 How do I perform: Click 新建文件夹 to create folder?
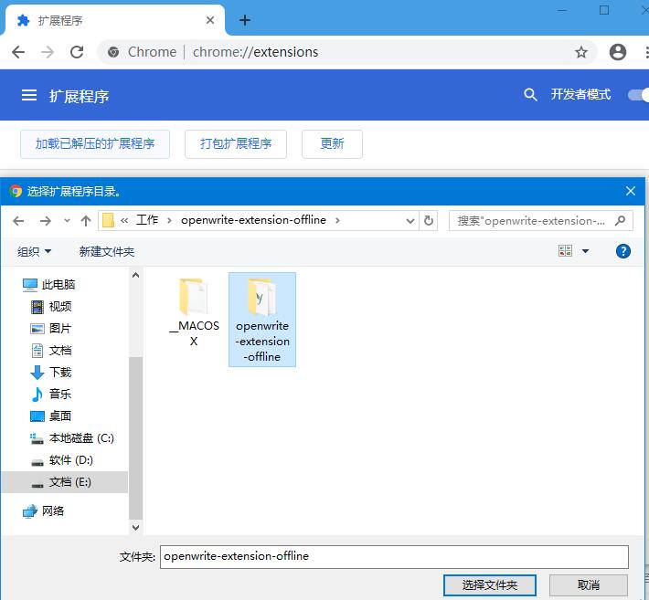pos(107,251)
